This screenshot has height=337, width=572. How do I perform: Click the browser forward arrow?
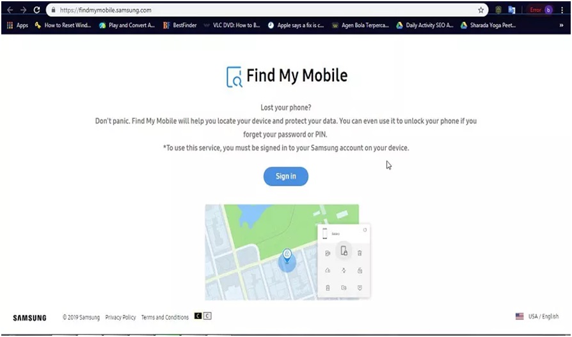click(23, 10)
